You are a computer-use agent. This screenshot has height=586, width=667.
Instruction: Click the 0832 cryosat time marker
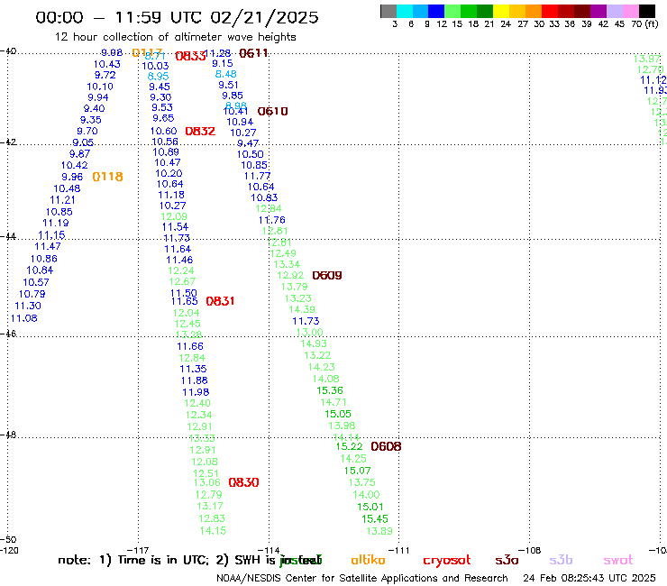click(x=200, y=131)
